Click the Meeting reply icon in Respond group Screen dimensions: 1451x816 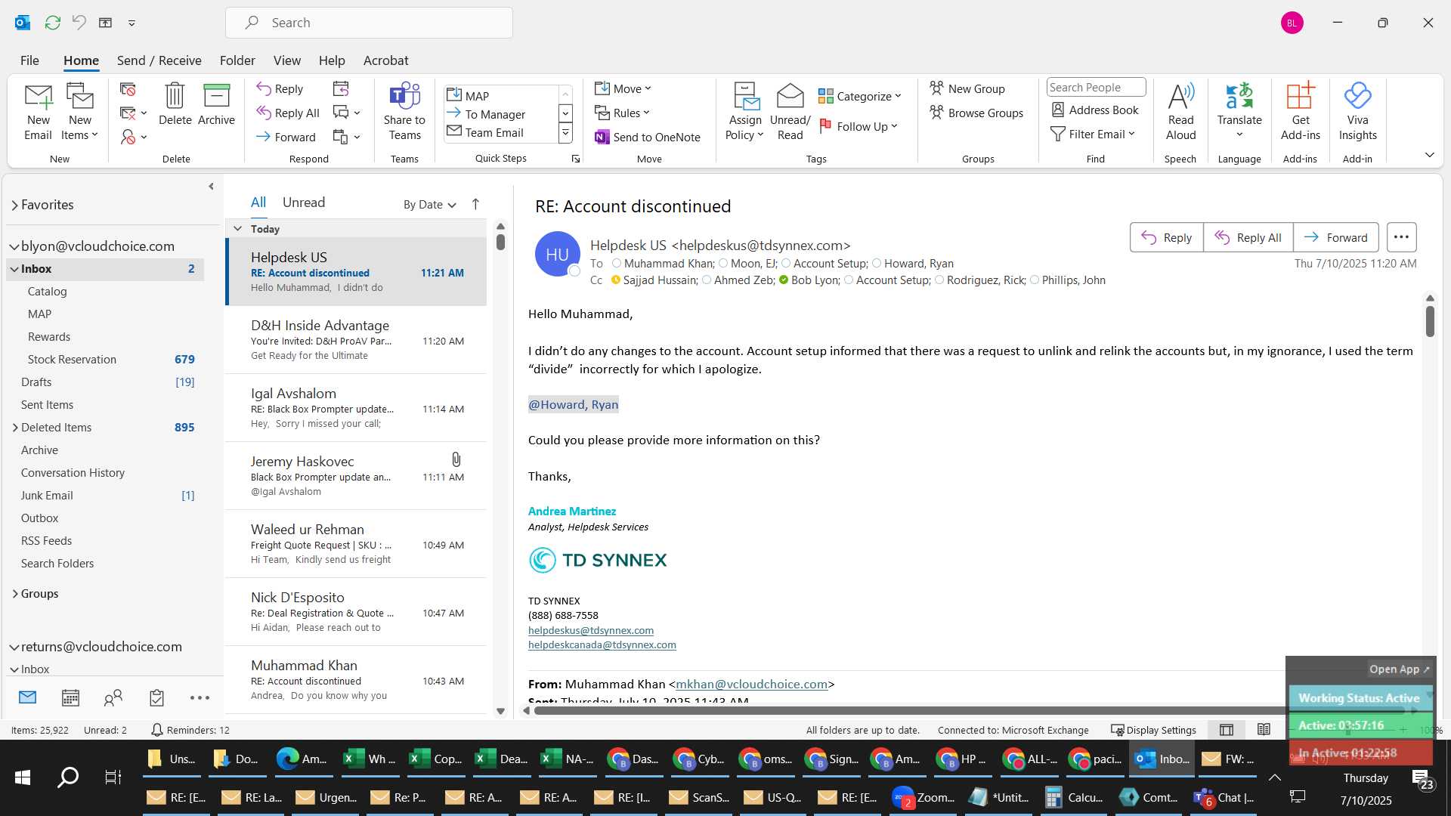coord(341,89)
